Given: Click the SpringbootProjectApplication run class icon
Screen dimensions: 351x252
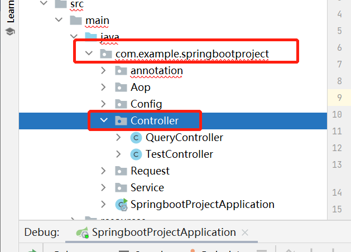Looking at the screenshot, I should click(x=121, y=205).
